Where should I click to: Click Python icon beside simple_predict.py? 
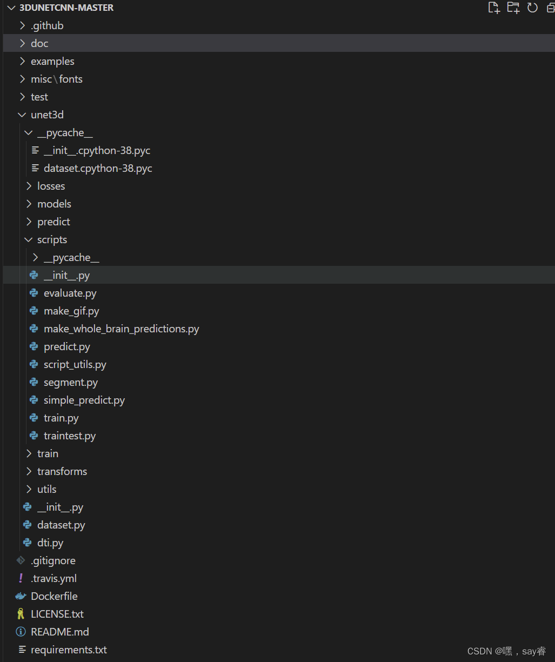click(x=34, y=400)
